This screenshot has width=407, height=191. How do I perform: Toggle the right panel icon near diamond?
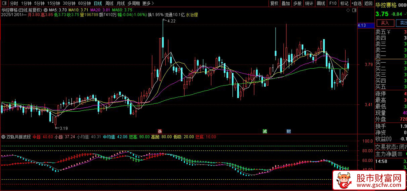click(354, 10)
